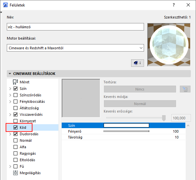
Task: Open the help question mark button
Action: coord(174,5)
